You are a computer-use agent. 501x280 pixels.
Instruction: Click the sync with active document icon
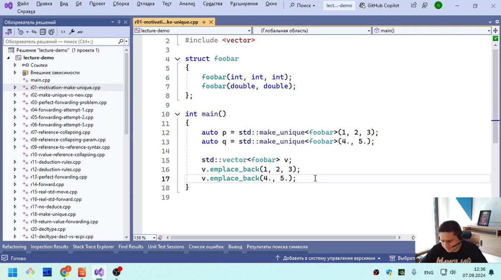[x=35, y=32]
